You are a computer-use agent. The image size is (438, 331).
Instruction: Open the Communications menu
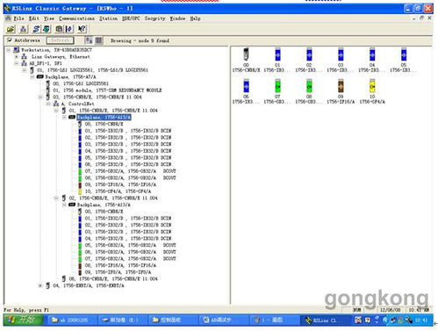pyautogui.click(x=76, y=18)
